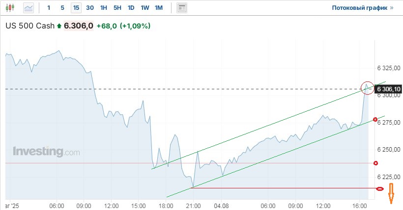Viewport: 403px width, 210px height.
Task: Switch to candlestick chart type
Action: (10, 8)
